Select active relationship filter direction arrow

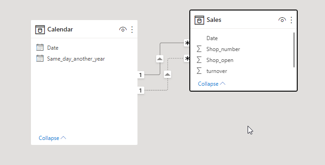coord(160,59)
